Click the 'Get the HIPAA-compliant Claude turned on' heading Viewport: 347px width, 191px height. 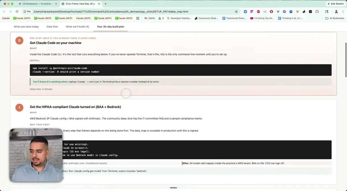pyautogui.click(x=75, y=107)
